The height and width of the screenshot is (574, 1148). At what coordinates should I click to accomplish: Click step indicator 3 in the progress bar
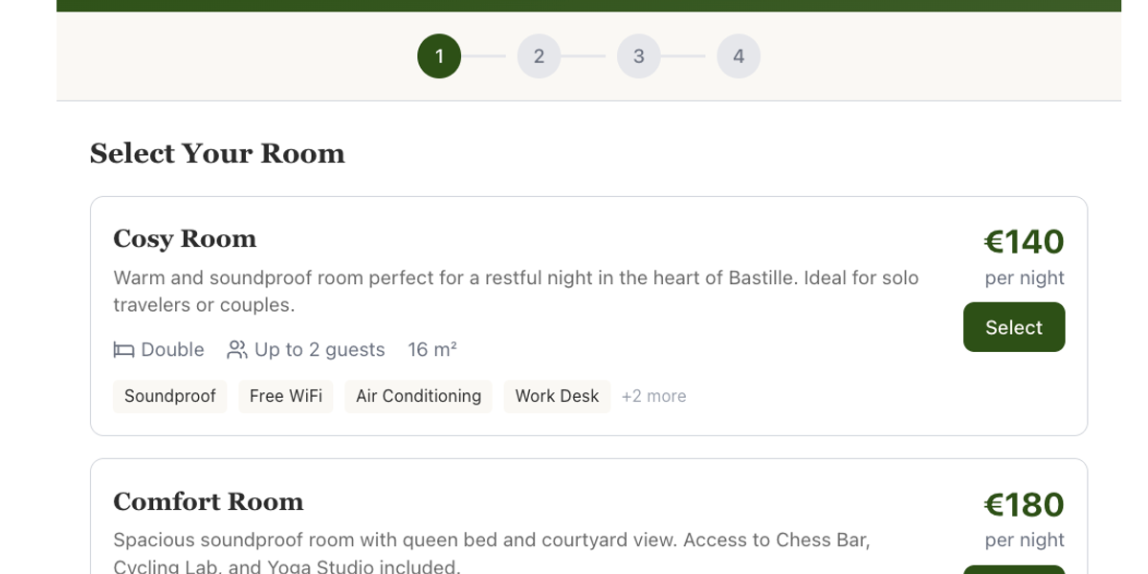click(638, 55)
